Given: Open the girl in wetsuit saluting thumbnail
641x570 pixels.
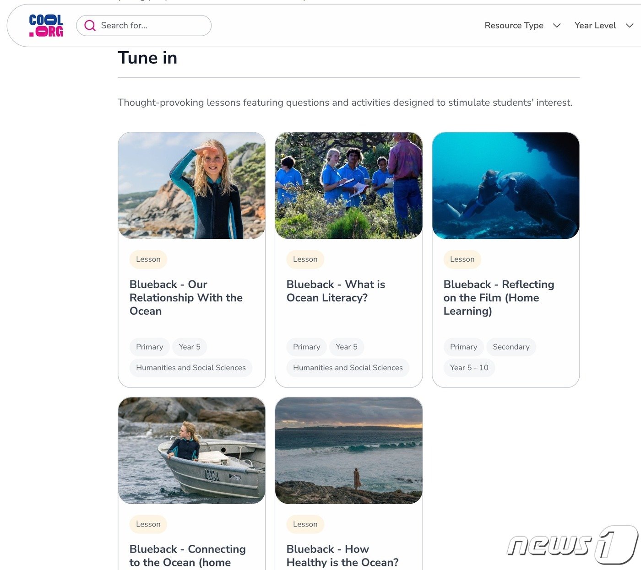Looking at the screenshot, I should (191, 185).
